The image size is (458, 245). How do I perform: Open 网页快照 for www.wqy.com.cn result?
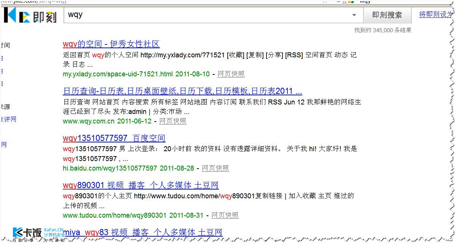[173, 121]
